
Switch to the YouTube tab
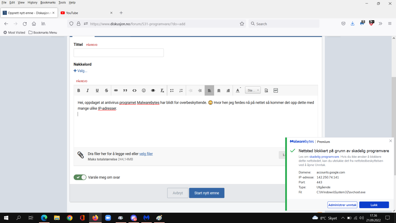coord(87,13)
